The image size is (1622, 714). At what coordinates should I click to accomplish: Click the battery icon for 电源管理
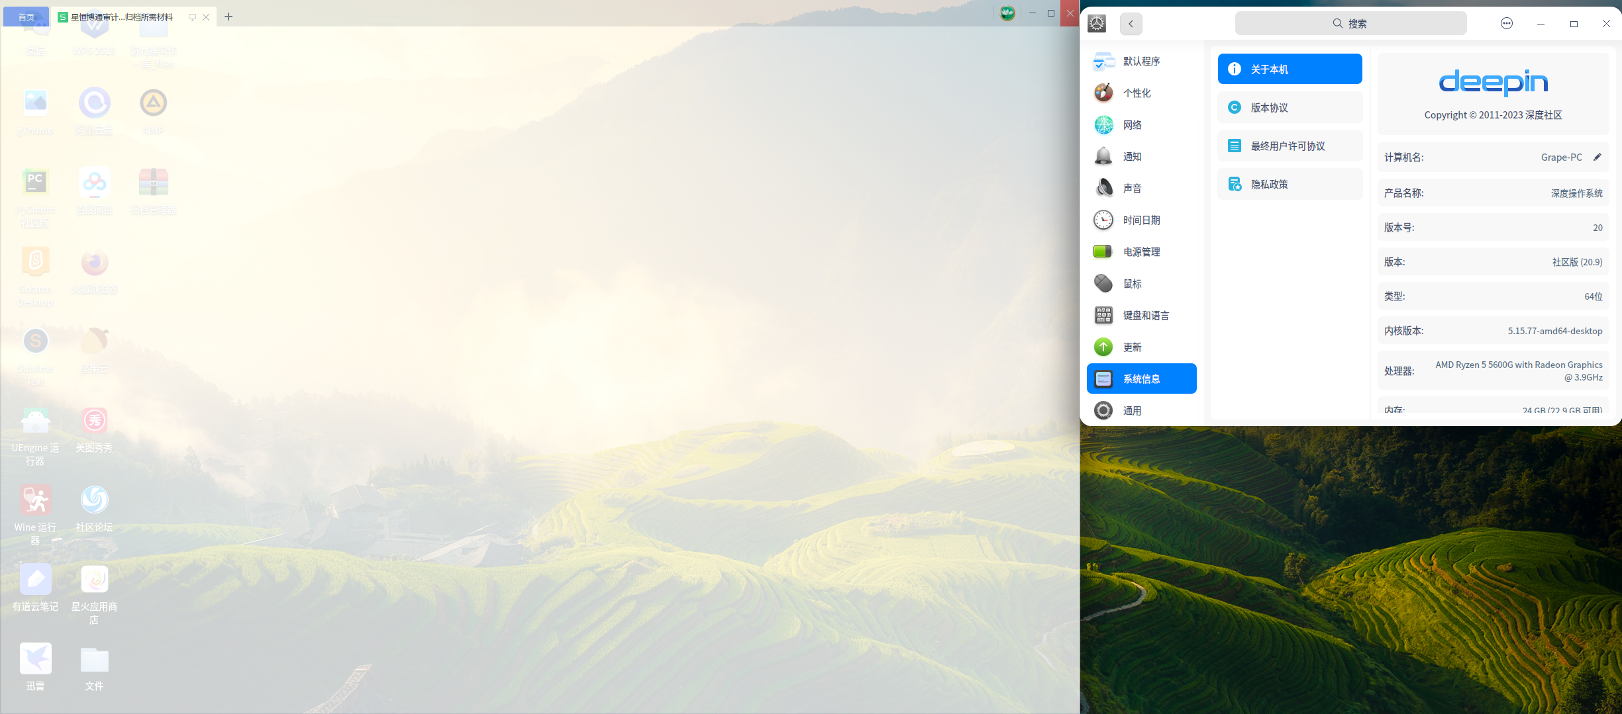tap(1103, 251)
